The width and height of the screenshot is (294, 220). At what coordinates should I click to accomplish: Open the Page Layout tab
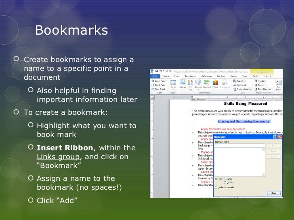click(x=191, y=76)
